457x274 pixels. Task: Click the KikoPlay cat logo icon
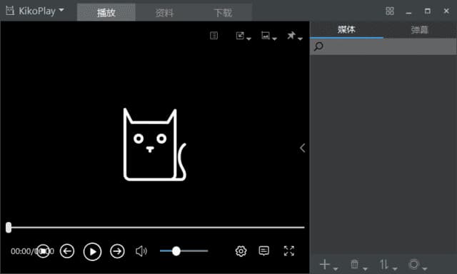(x=10, y=11)
